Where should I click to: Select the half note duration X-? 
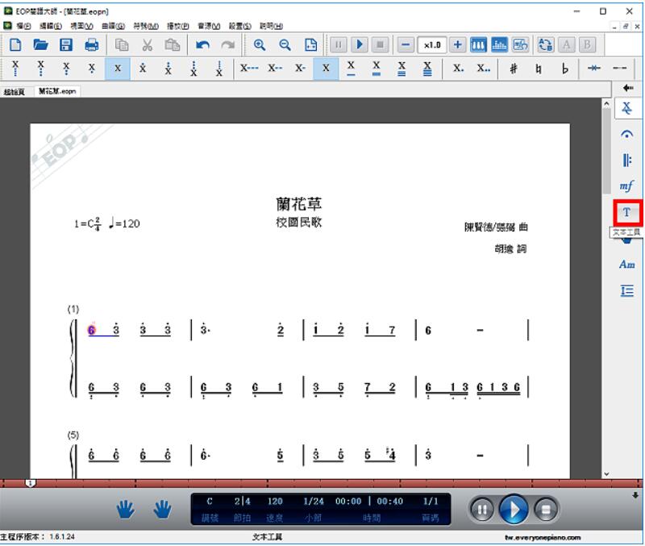[x=300, y=69]
